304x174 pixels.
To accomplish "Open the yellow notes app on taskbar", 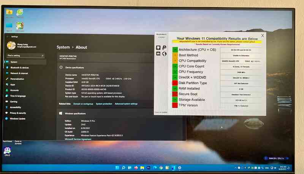I will tap(167, 168).
